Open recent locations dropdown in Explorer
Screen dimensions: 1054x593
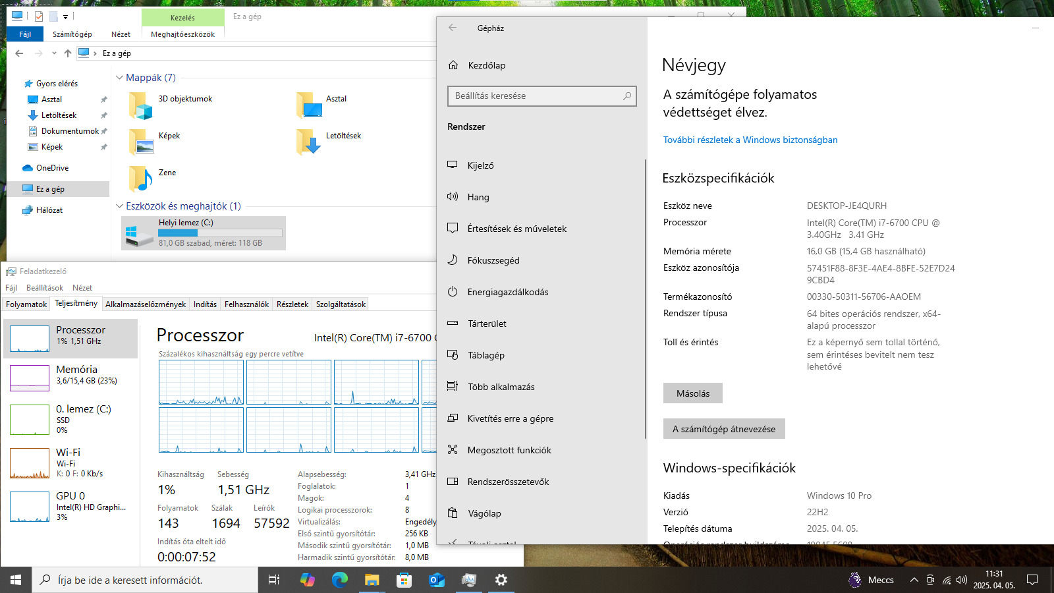(x=54, y=53)
